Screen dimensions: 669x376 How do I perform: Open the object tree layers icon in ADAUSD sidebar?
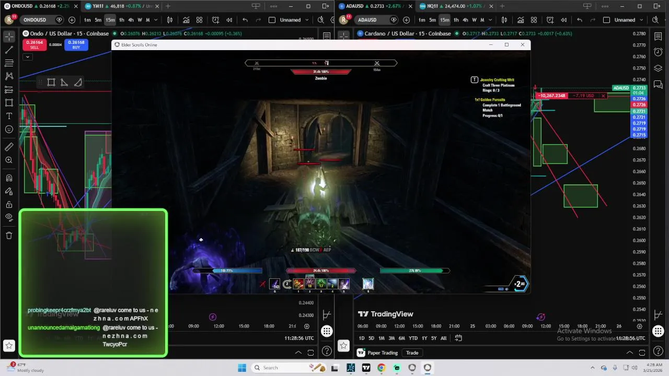coord(658,68)
